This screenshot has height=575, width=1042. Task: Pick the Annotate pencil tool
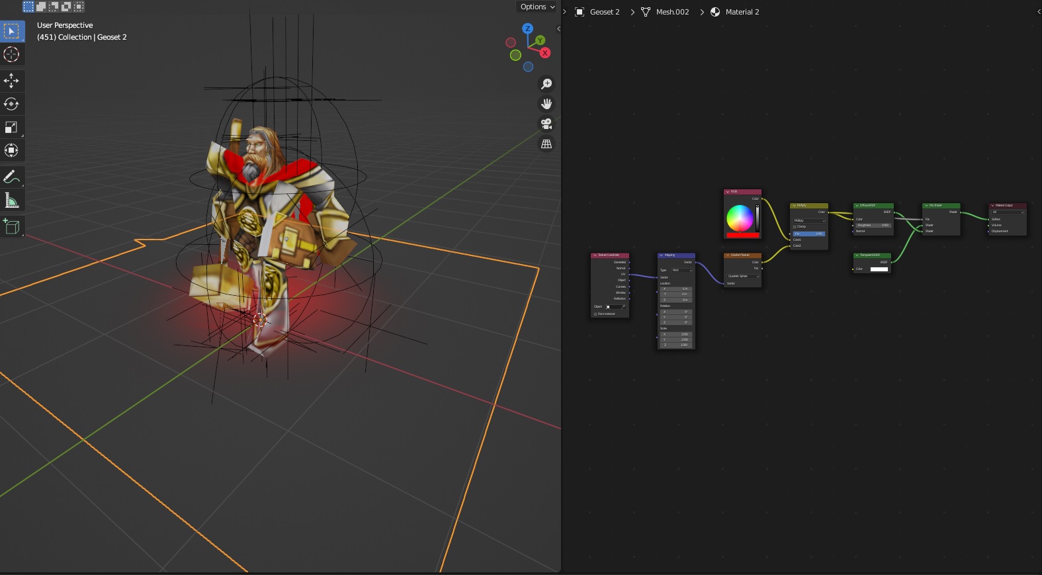11,177
